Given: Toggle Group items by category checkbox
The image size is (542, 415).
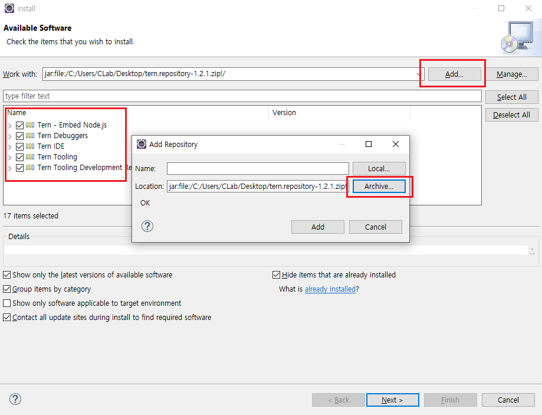Looking at the screenshot, I should click(x=7, y=289).
